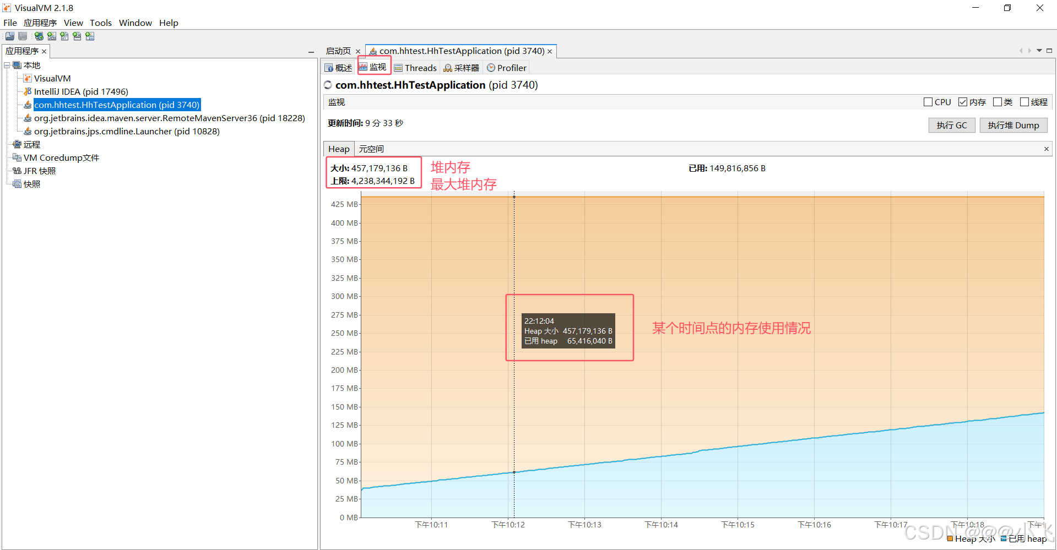Viewport: 1057px width, 550px height.
Task: Select JFR 快照 tree node
Action: pyautogui.click(x=40, y=171)
